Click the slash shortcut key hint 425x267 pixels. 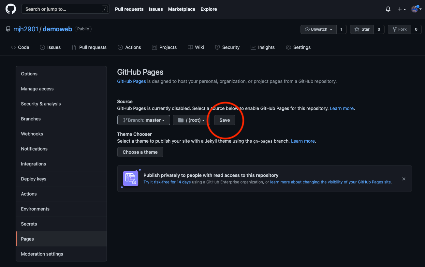click(x=105, y=9)
